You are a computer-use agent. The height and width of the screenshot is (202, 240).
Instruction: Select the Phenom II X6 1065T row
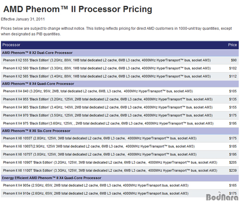click(x=120, y=146)
